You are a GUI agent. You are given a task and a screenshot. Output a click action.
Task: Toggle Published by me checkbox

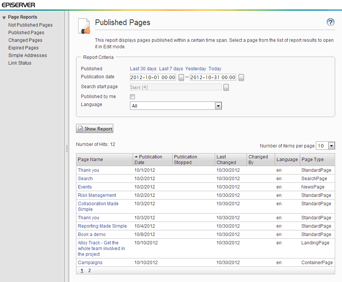pyautogui.click(x=132, y=97)
